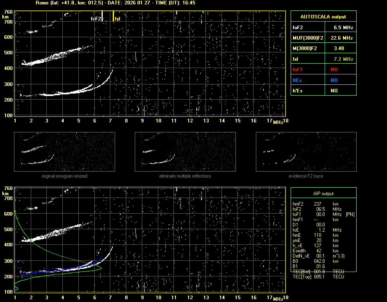Click the blue fitted trace on bottom ionogram
This screenshot has height=302, width=387.
point(60,271)
